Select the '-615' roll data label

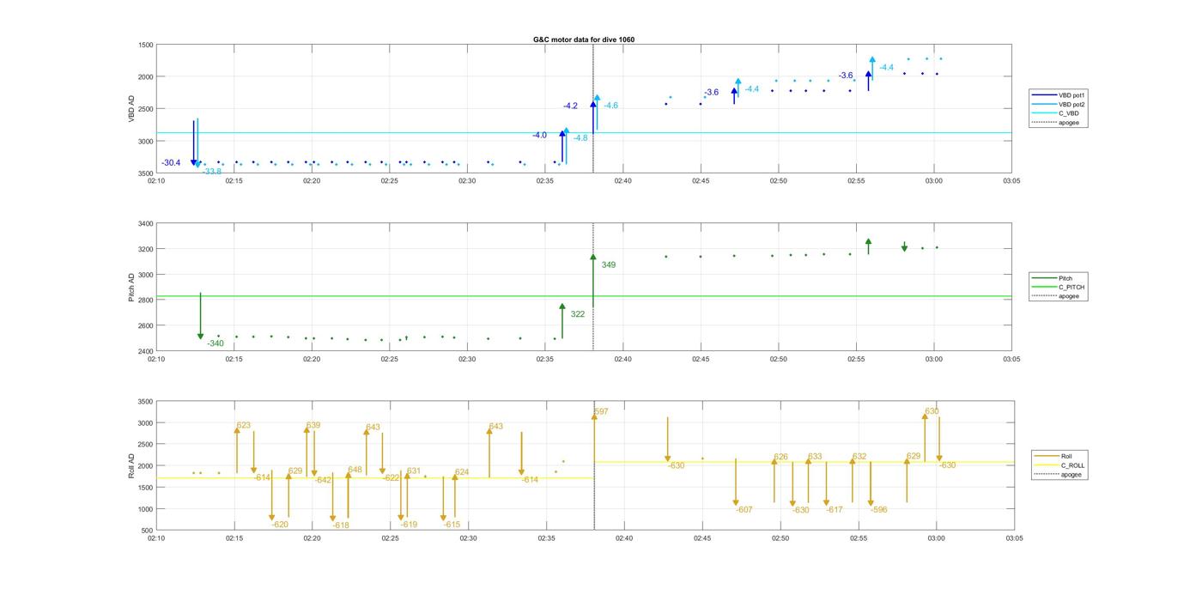pyautogui.click(x=452, y=525)
